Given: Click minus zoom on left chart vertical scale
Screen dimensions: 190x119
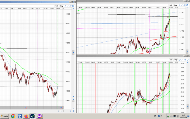Looking at the screenshot, I should click(x=73, y=108).
